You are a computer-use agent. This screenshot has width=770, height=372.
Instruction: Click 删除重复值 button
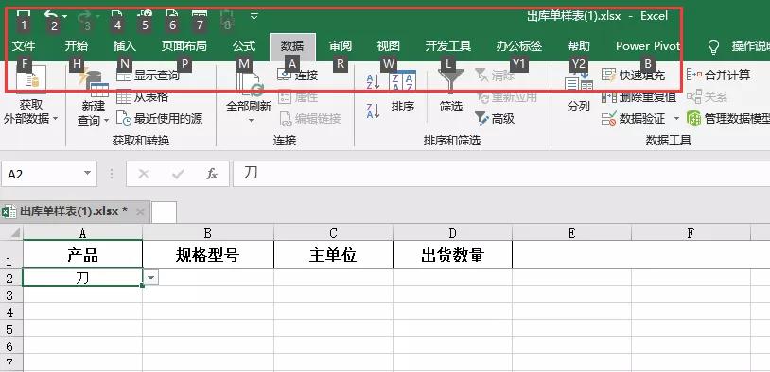click(639, 97)
